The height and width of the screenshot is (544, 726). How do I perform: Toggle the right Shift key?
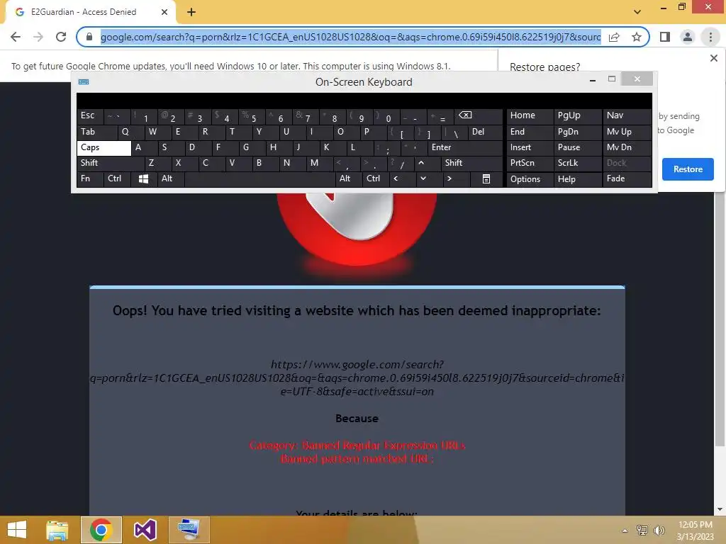(471, 163)
